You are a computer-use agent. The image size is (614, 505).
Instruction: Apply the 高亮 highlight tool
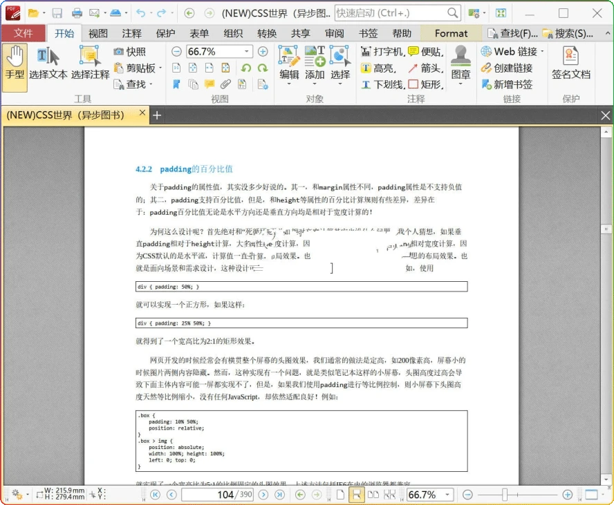382,68
